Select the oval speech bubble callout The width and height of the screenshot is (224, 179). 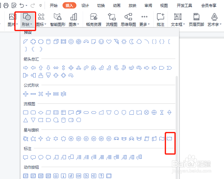coord(41,157)
